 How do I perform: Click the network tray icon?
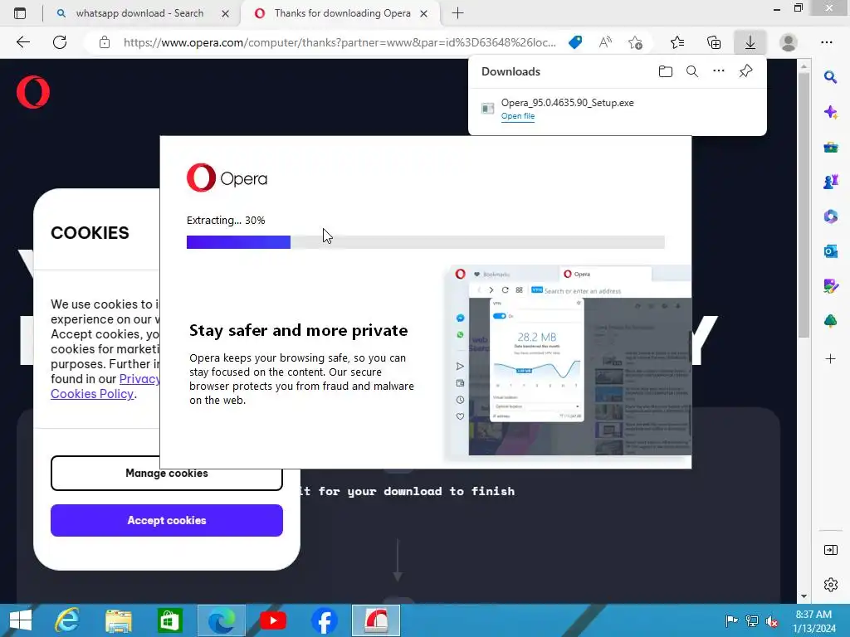[x=752, y=620]
